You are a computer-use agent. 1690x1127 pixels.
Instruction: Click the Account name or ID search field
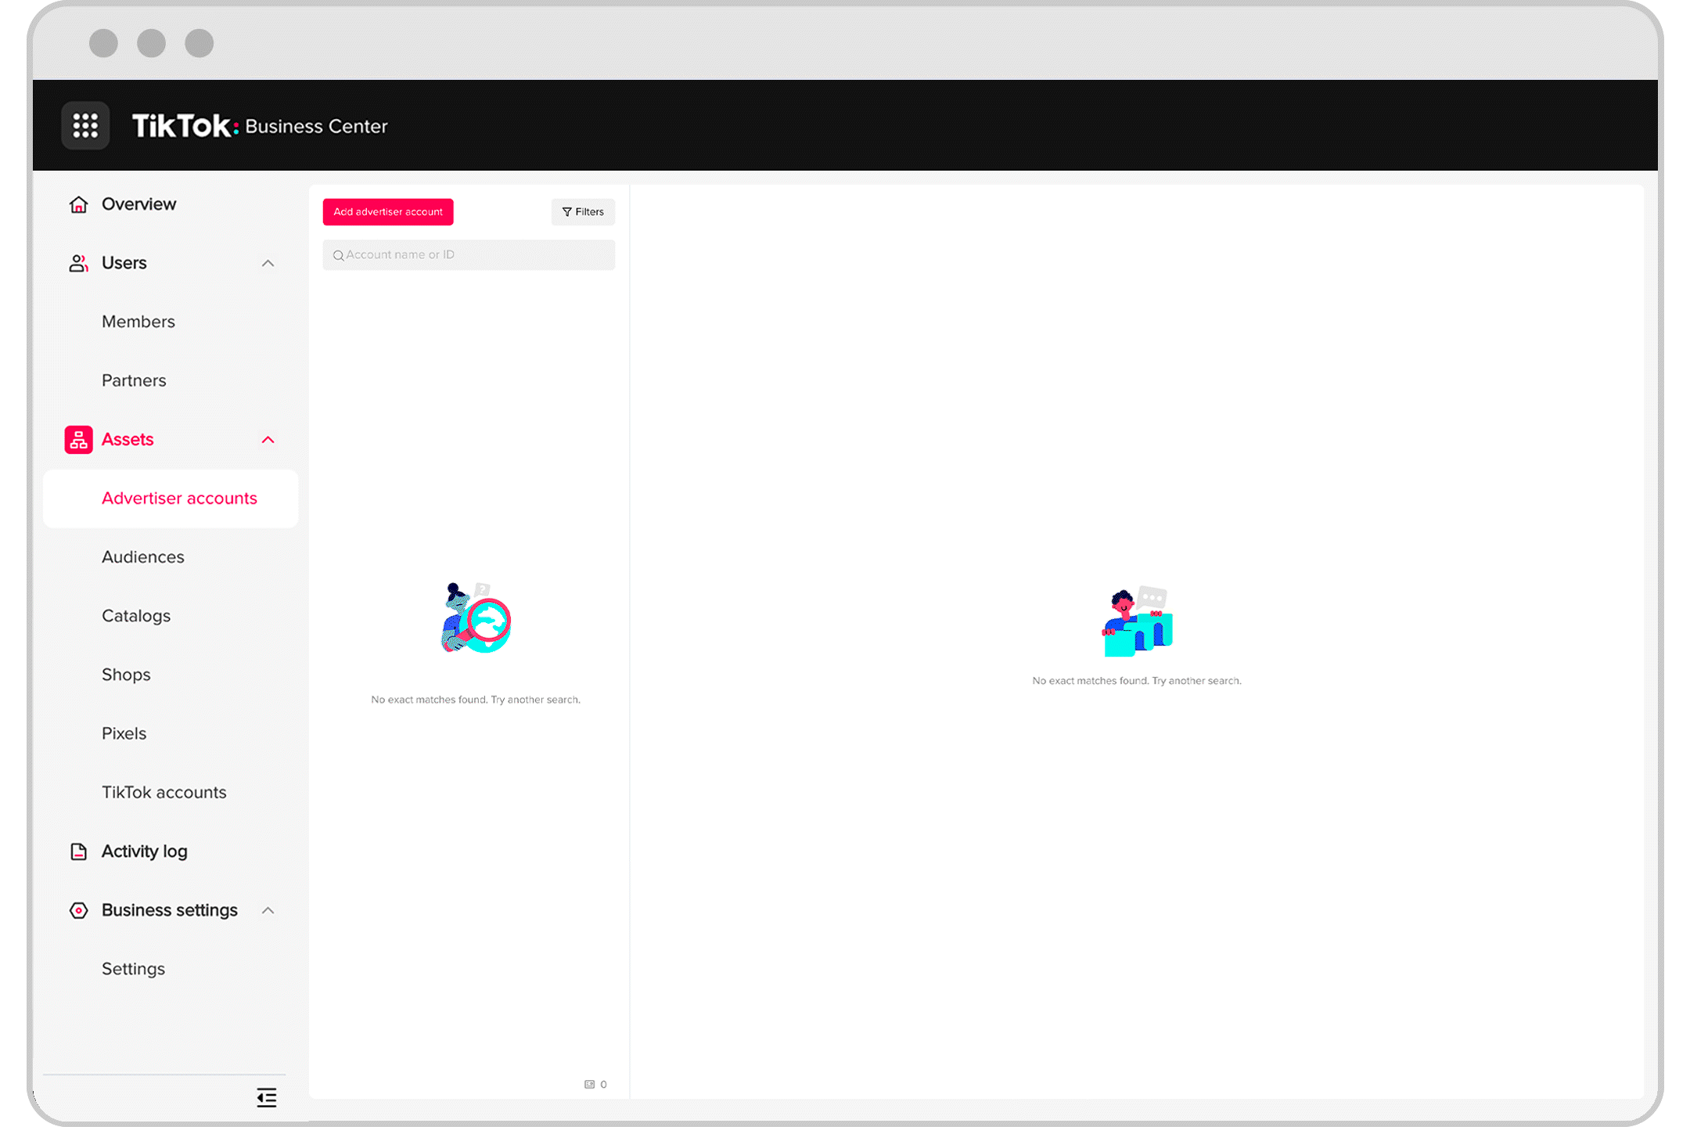(x=472, y=254)
